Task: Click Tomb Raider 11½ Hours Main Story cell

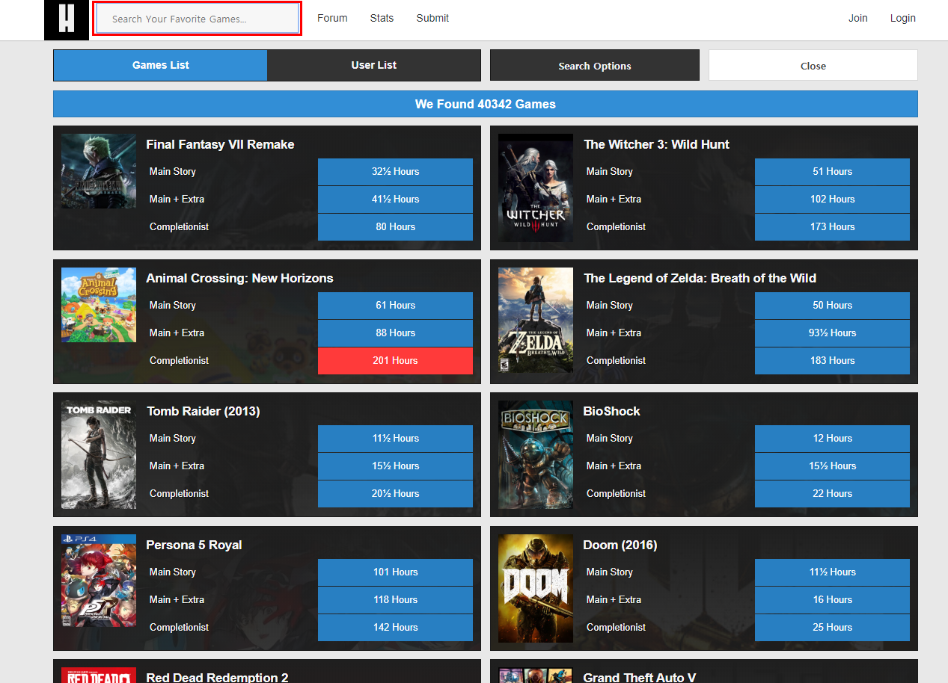Action: tap(395, 439)
